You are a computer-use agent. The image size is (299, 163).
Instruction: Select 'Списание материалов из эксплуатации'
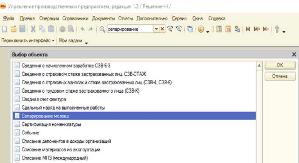pos(134,149)
